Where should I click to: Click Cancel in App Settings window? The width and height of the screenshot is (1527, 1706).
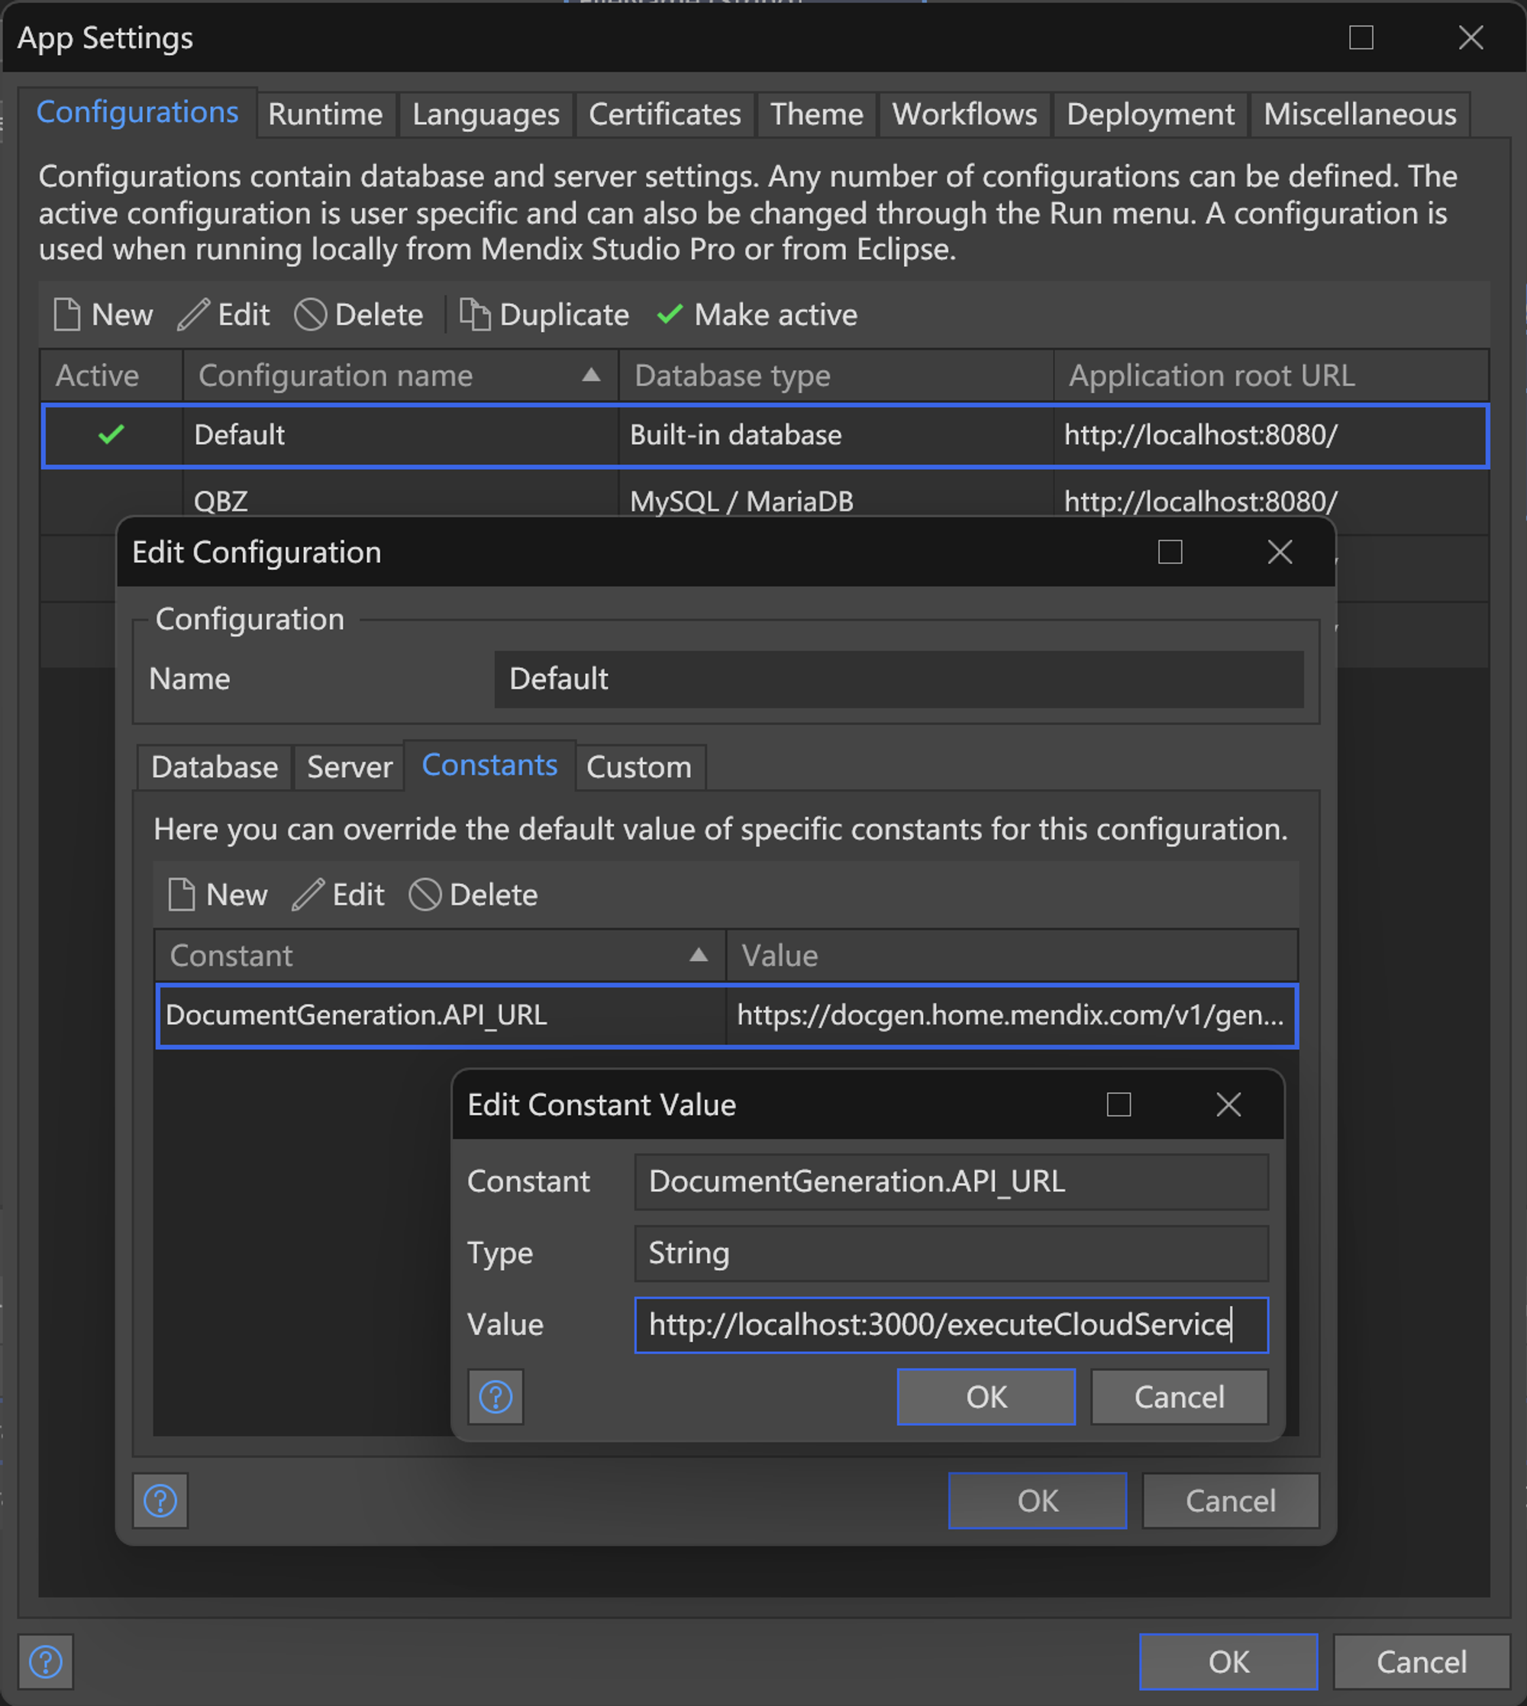point(1422,1662)
